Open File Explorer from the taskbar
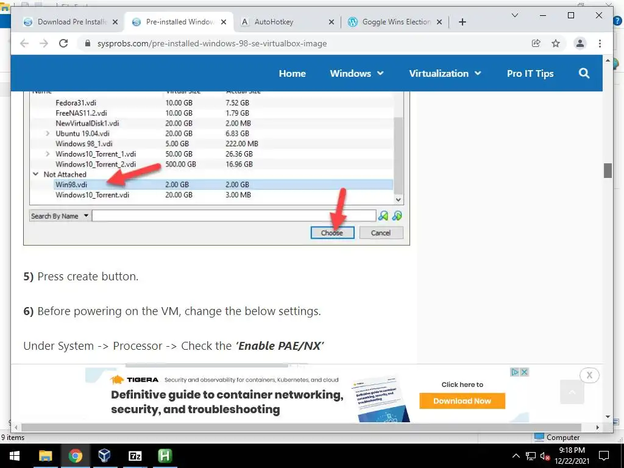Viewport: 624px width, 468px height. [45, 456]
